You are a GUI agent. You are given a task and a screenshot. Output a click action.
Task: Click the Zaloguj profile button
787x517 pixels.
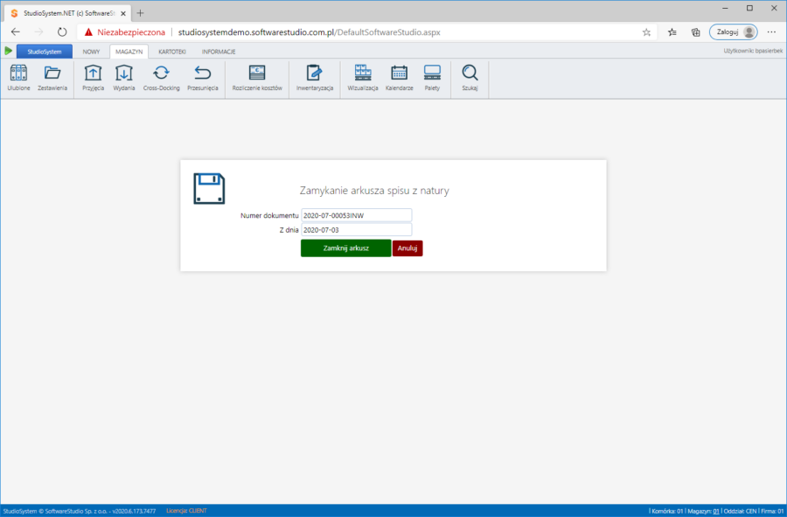tap(734, 32)
